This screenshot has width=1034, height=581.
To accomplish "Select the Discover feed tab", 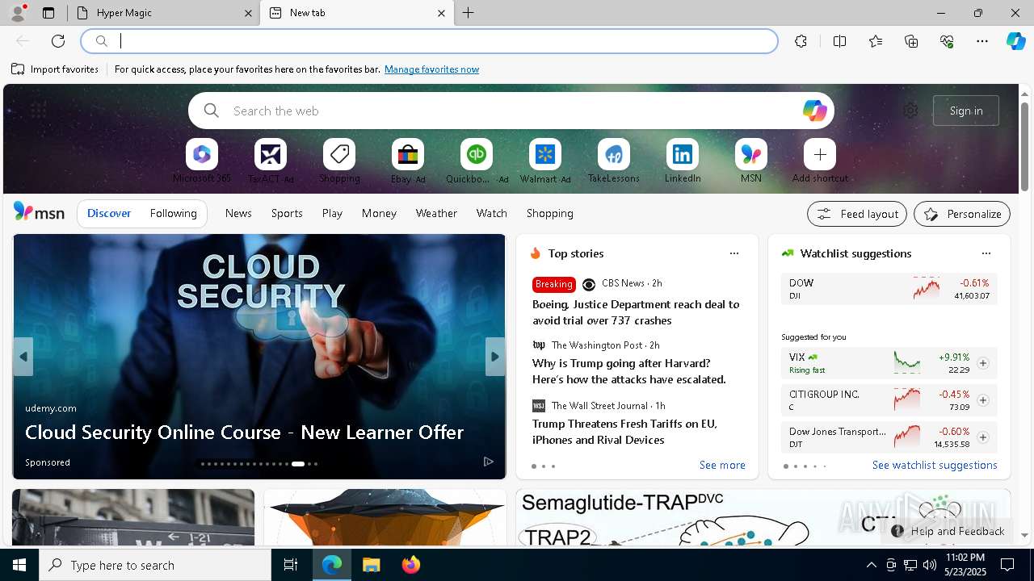I will (109, 213).
